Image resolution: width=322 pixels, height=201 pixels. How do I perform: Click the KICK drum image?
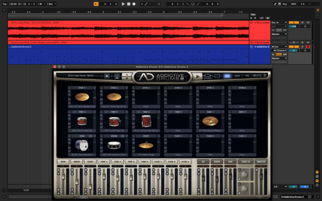(81, 145)
